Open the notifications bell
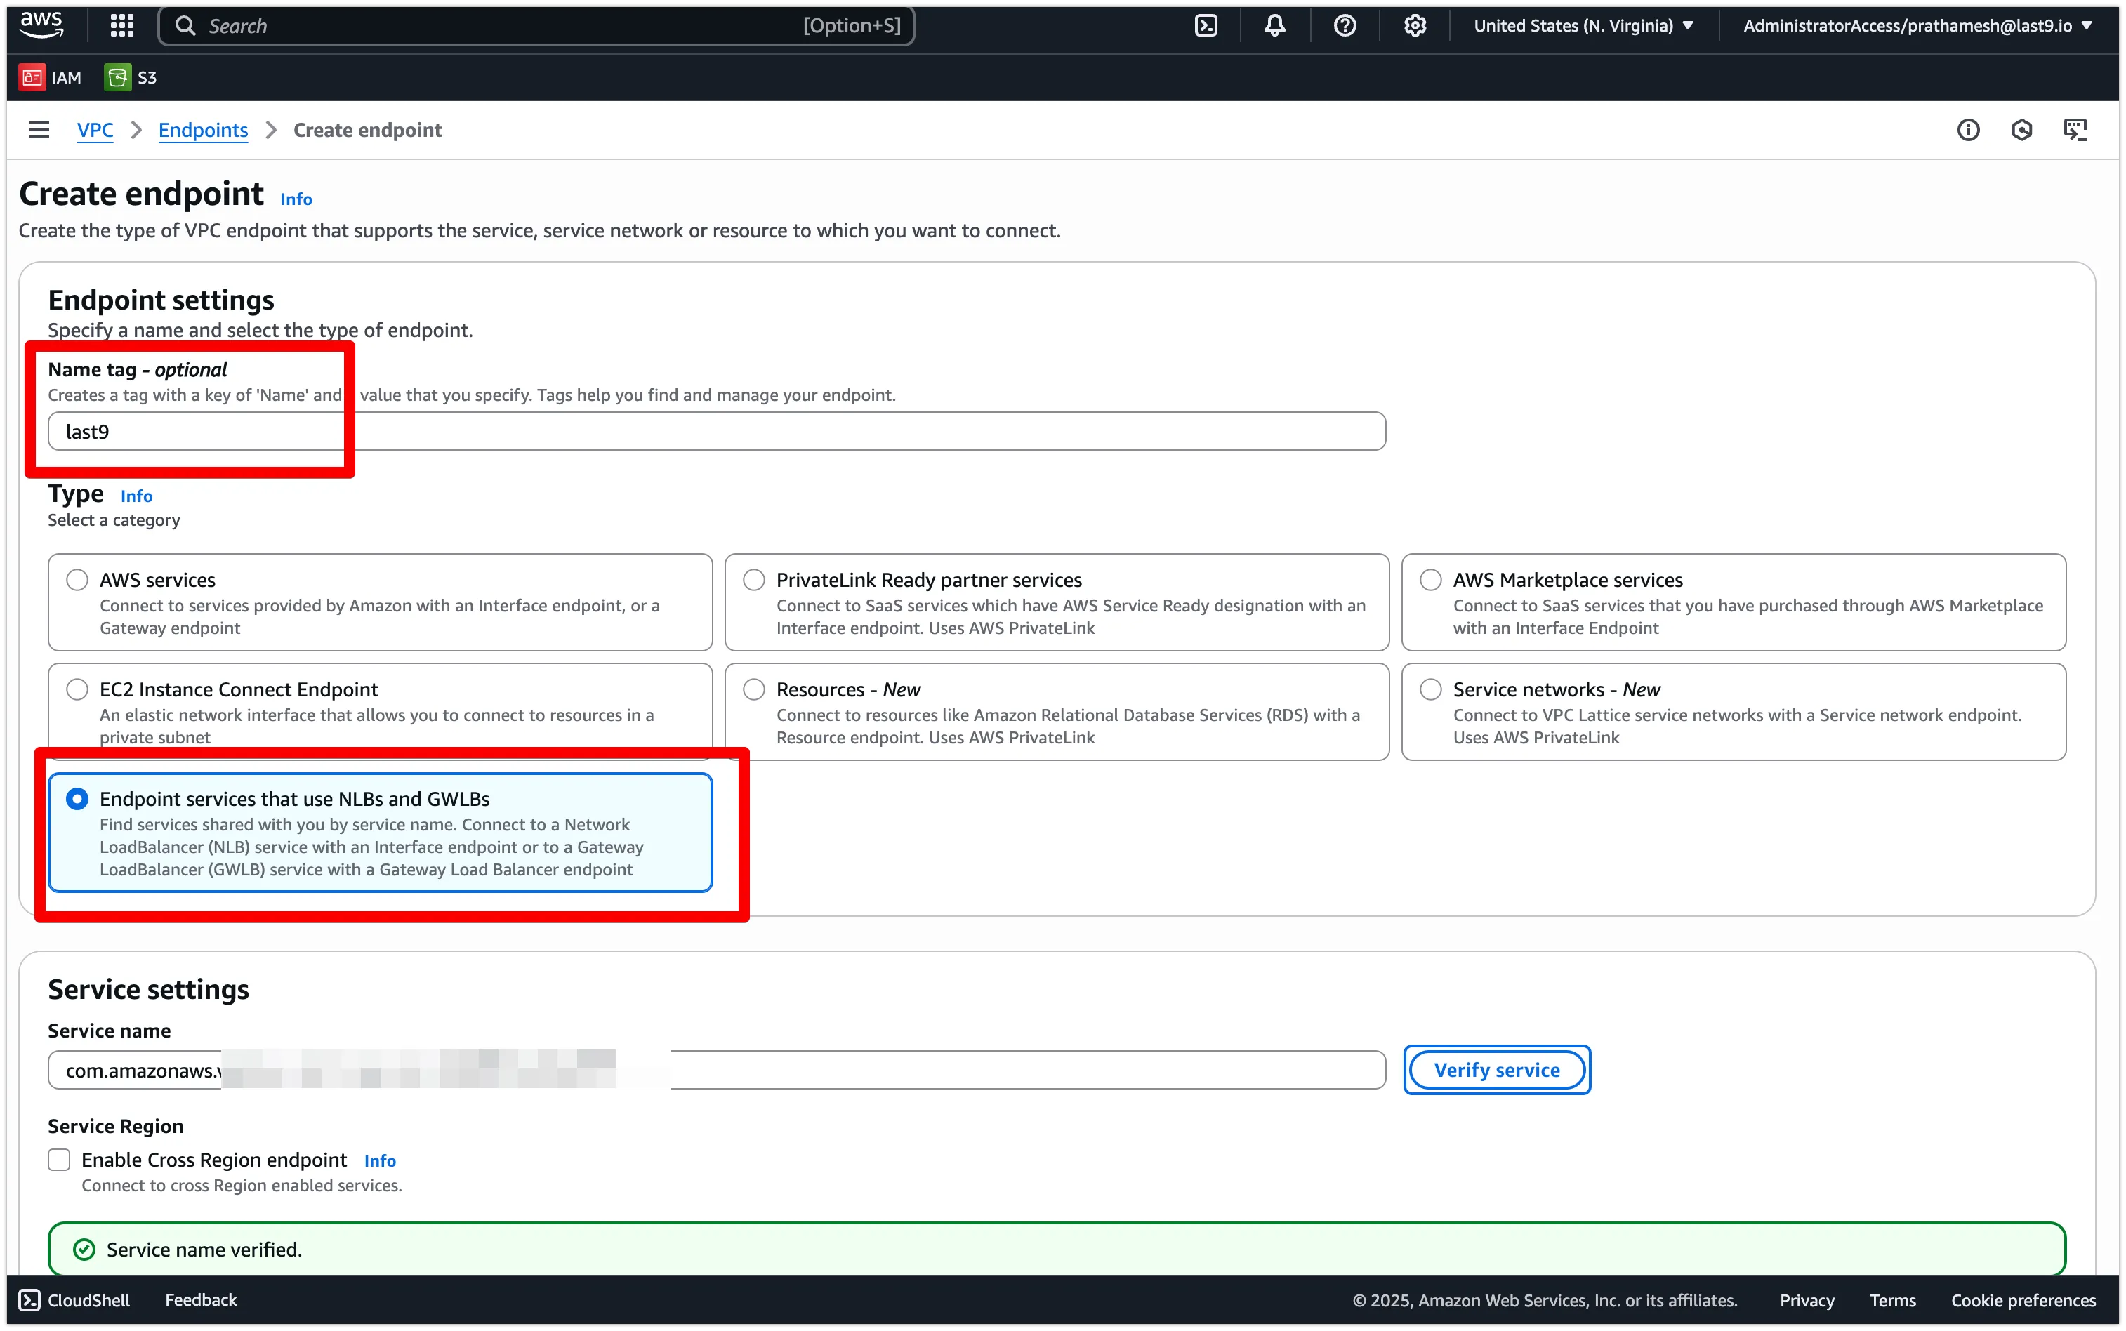The height and width of the screenshot is (1331, 2126). click(x=1275, y=25)
